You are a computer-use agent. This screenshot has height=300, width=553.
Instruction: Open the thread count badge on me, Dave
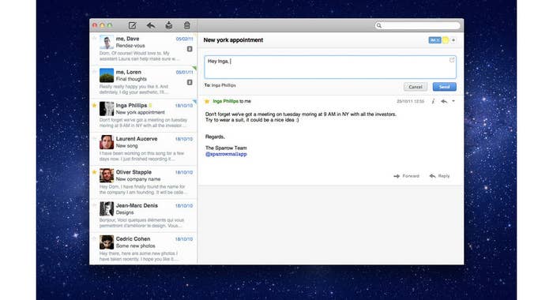190,49
